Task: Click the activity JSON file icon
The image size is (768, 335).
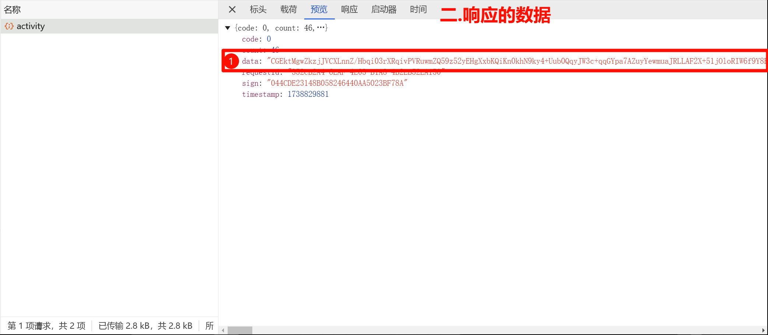Action: 9,26
